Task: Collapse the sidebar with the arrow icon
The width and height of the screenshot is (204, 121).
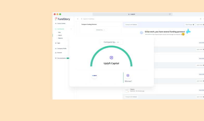Action: 78,19
